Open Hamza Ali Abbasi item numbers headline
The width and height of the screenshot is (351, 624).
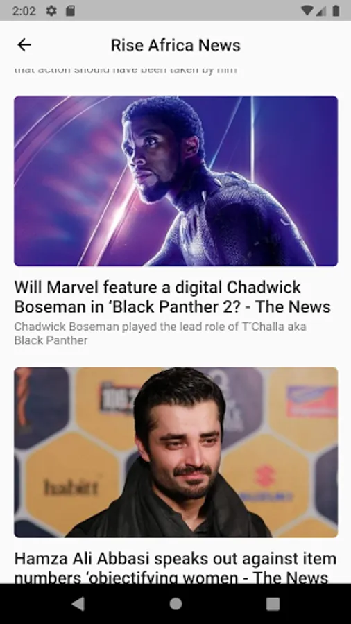[x=175, y=568]
